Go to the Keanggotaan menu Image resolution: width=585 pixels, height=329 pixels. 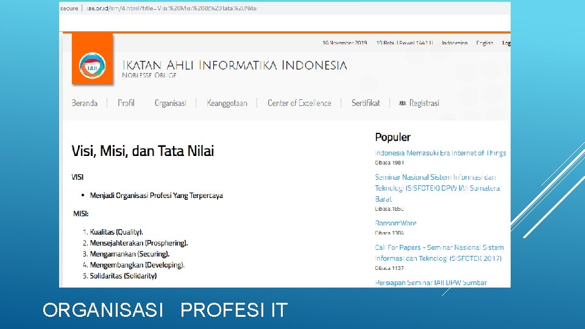click(227, 104)
